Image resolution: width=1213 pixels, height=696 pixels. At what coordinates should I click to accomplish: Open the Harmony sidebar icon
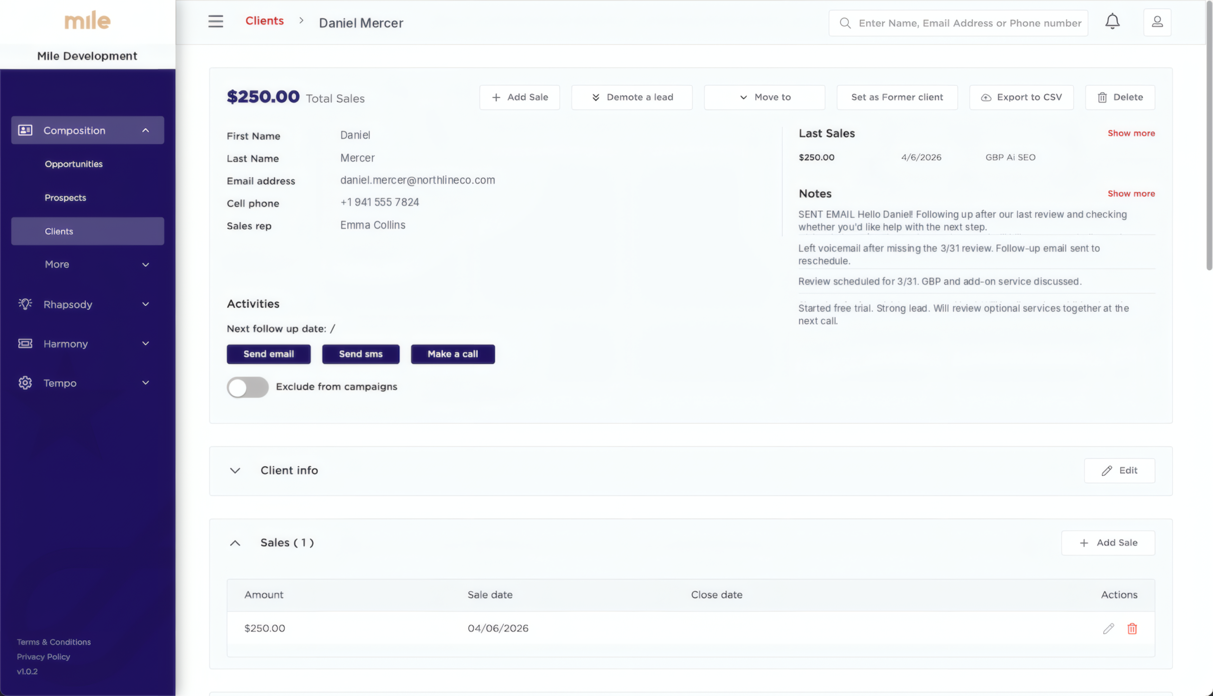tap(24, 343)
